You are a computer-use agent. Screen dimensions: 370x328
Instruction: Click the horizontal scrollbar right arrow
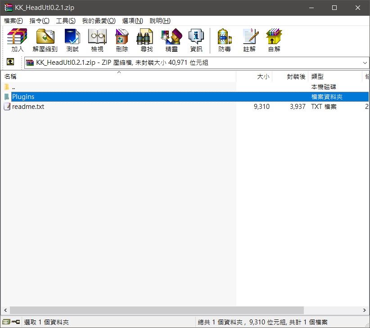tap(365, 310)
